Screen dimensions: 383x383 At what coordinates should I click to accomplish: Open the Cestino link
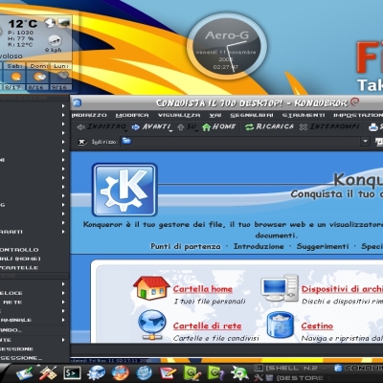click(317, 326)
